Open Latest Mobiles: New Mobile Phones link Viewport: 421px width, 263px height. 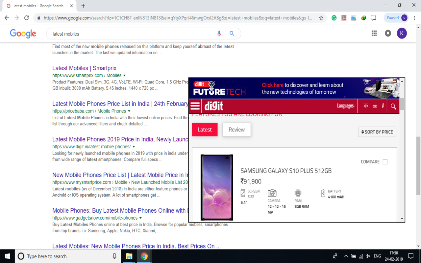136,246
